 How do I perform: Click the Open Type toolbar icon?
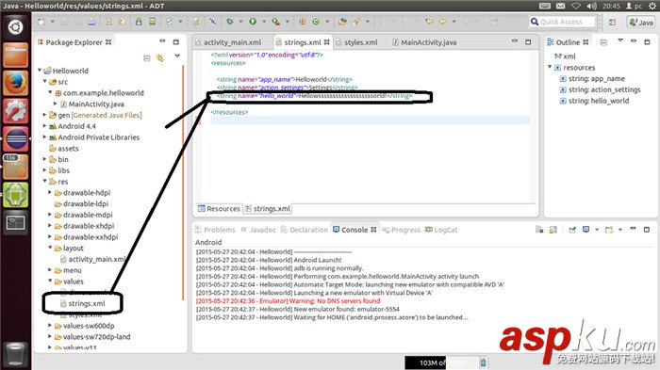[x=342, y=22]
